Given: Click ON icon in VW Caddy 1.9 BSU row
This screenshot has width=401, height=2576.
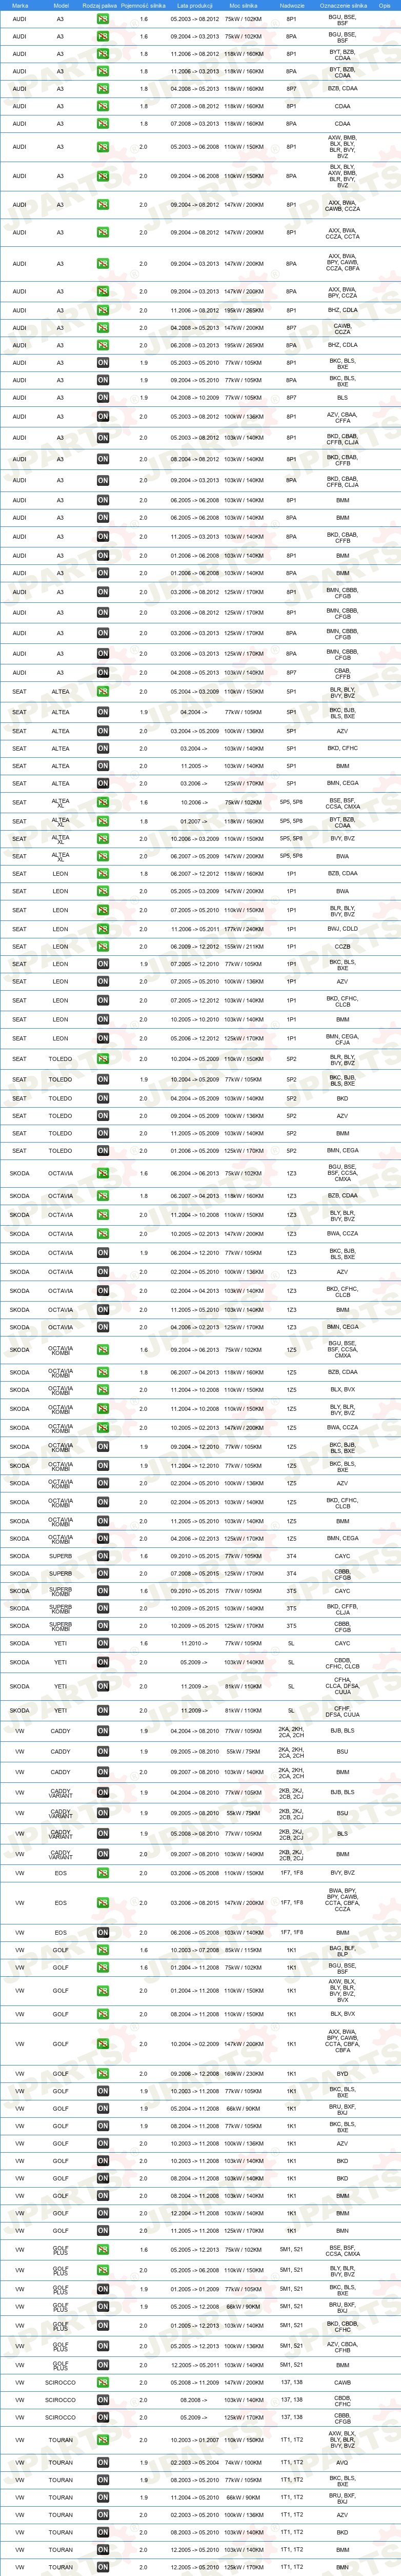Looking at the screenshot, I should (x=102, y=1751).
